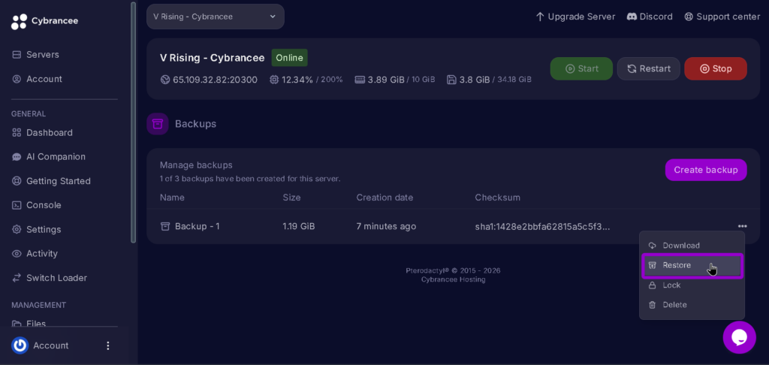769x365 pixels.
Task: Click the memory usage icon
Action: [x=360, y=80]
